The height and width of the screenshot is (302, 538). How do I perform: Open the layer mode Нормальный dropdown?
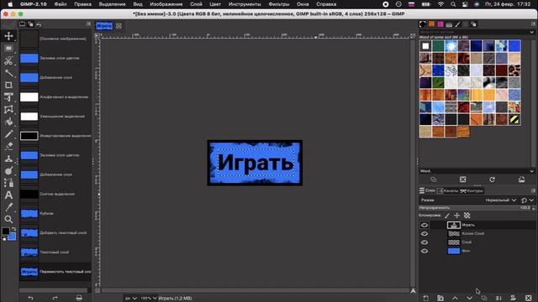tap(501, 200)
